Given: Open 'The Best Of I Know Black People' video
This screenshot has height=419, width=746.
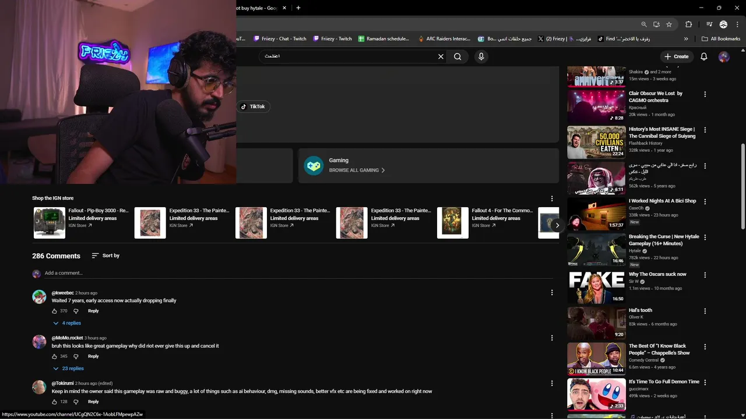Looking at the screenshot, I should point(659,349).
